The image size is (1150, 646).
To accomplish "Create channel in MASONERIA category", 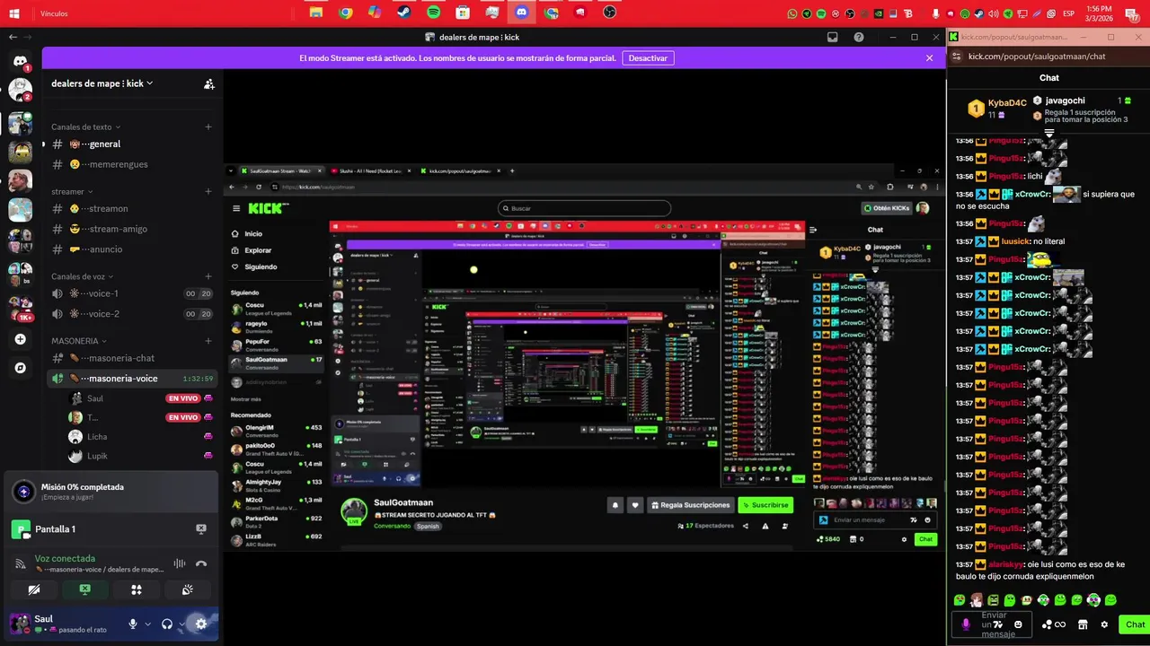I will [x=208, y=341].
